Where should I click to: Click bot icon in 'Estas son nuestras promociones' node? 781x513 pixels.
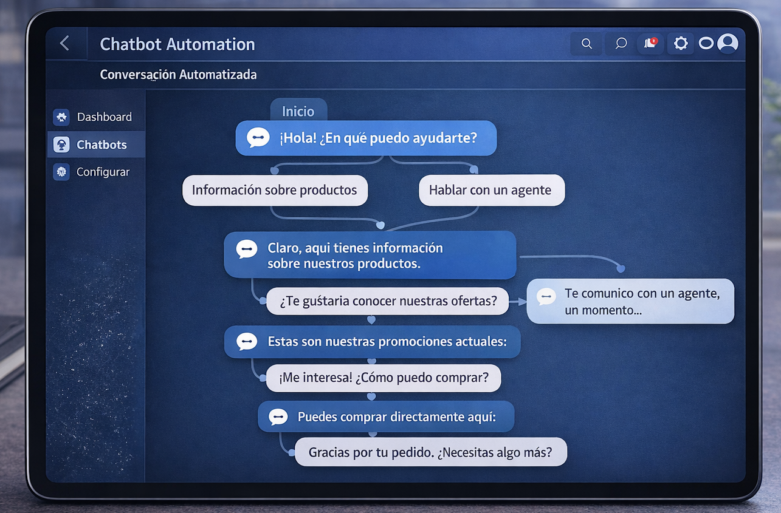(x=247, y=342)
